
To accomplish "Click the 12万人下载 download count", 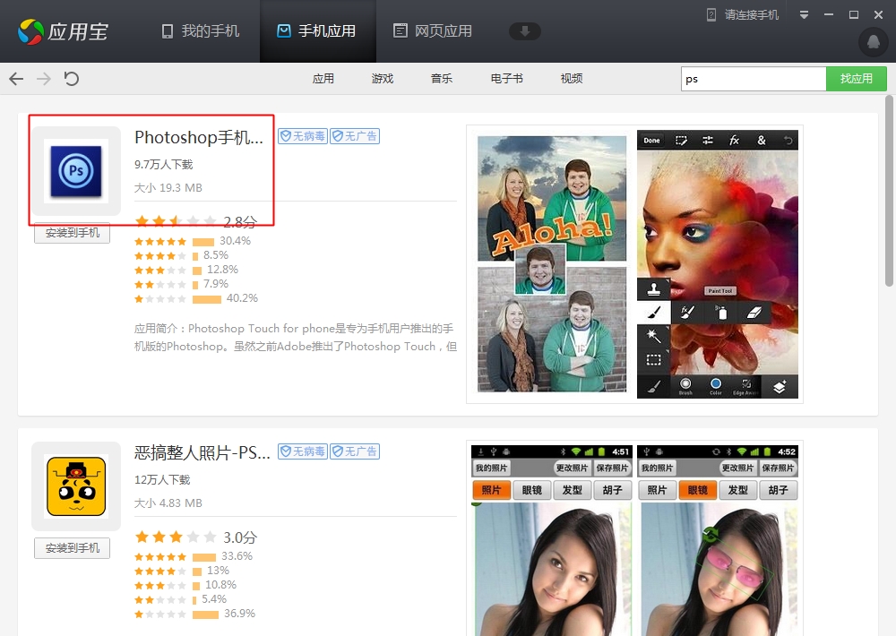I will 162,480.
